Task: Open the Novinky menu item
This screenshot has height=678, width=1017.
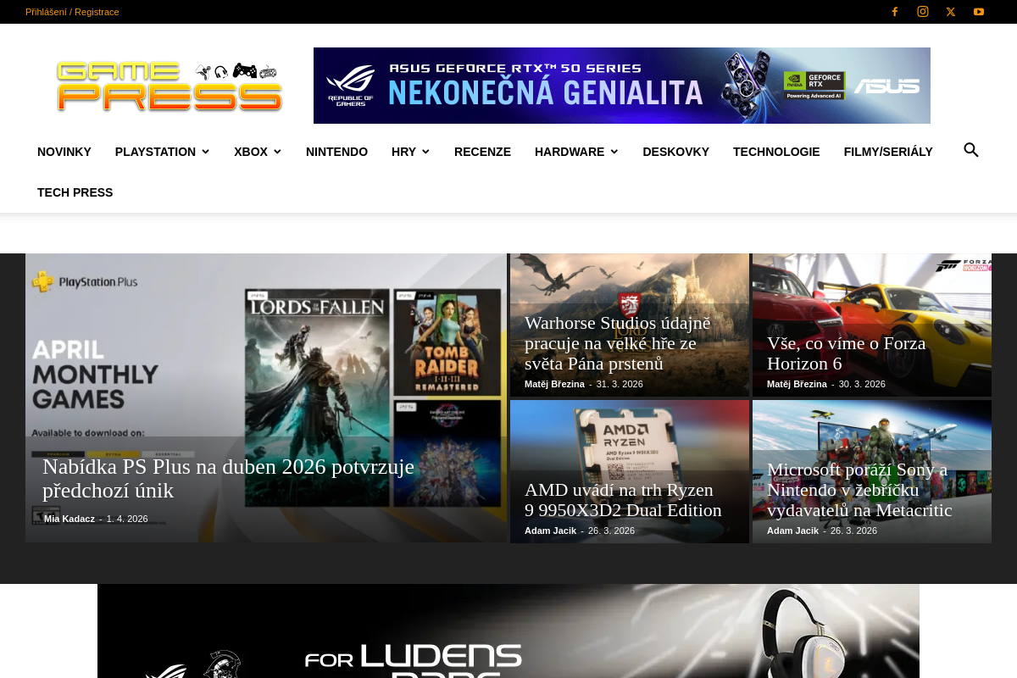Action: [x=64, y=152]
